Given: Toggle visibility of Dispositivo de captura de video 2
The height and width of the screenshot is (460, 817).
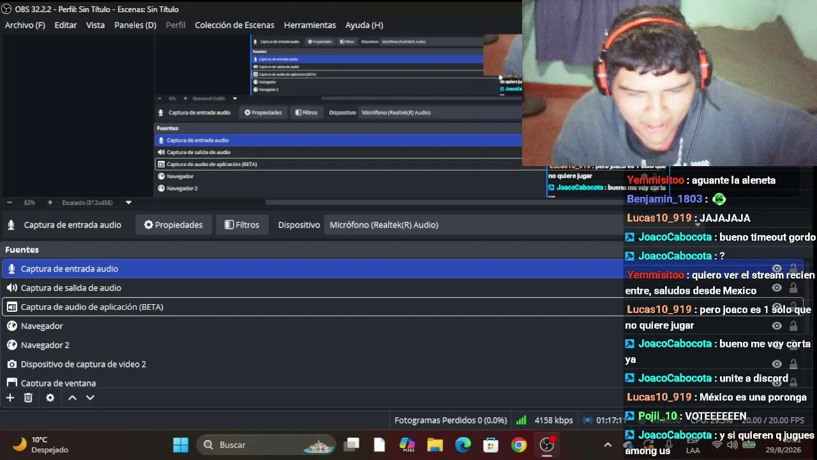Looking at the screenshot, I should [x=777, y=364].
